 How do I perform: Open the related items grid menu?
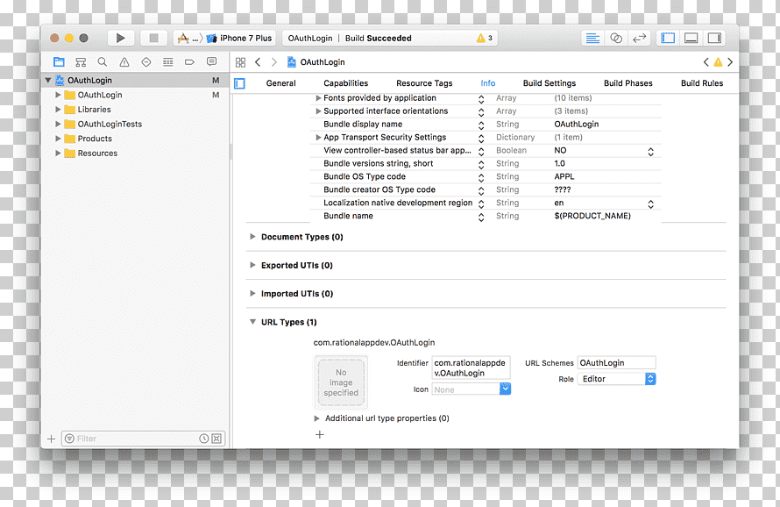(240, 62)
